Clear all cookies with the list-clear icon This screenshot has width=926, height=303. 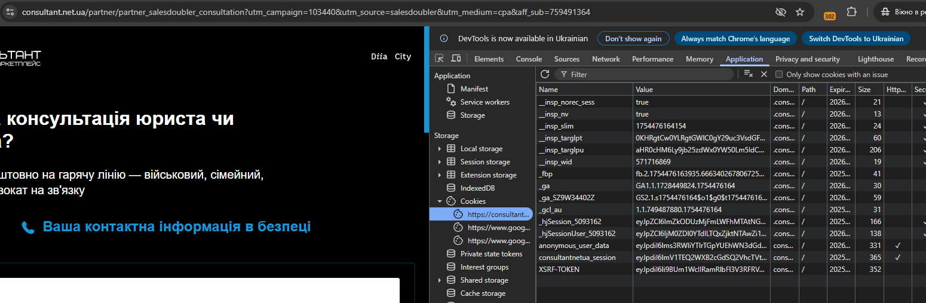click(748, 74)
